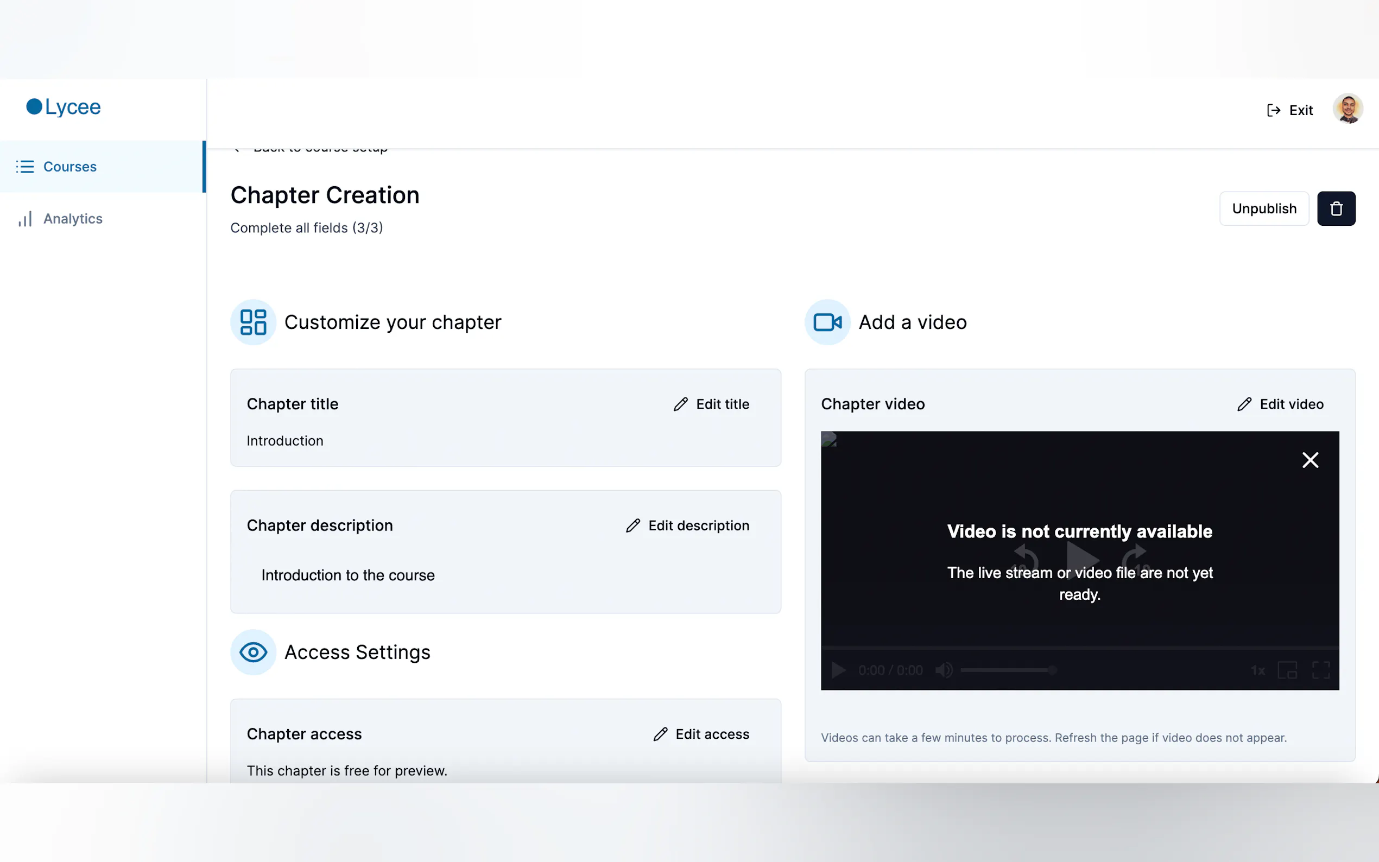This screenshot has height=862, width=1379.
Task: Open the Courses sidebar item
Action: coord(69,167)
